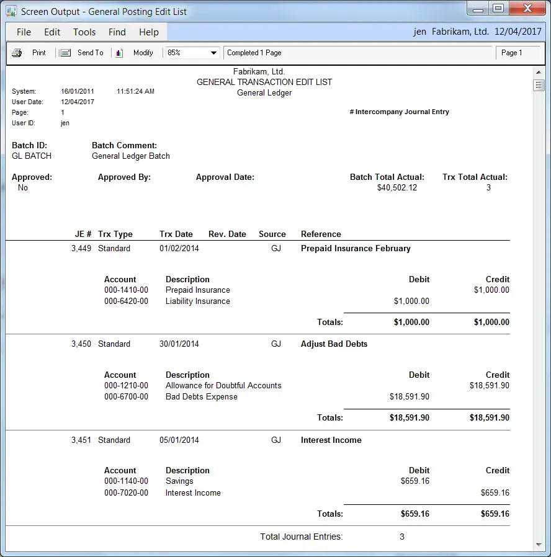551x557 pixels.
Task: Open the Edit menu
Action: [52, 32]
